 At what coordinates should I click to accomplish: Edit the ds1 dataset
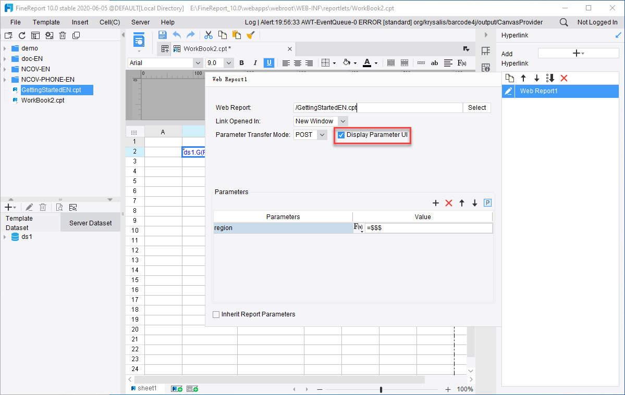(x=29, y=207)
